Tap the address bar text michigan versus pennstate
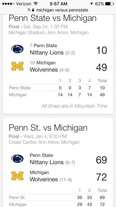This screenshot has width=116, height=207. tap(62, 10)
